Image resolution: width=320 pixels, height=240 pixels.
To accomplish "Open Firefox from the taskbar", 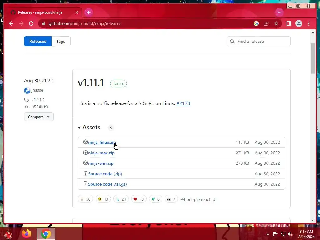I will [27, 234].
